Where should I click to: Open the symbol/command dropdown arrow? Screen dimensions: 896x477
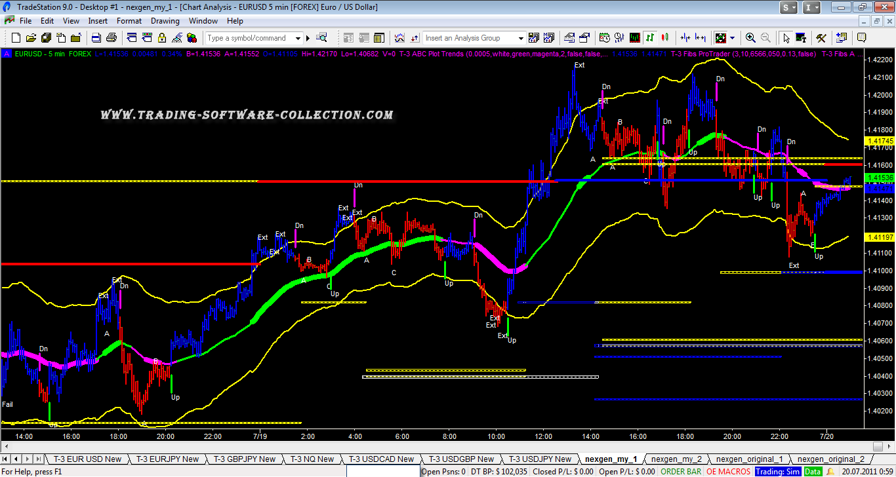(298, 38)
